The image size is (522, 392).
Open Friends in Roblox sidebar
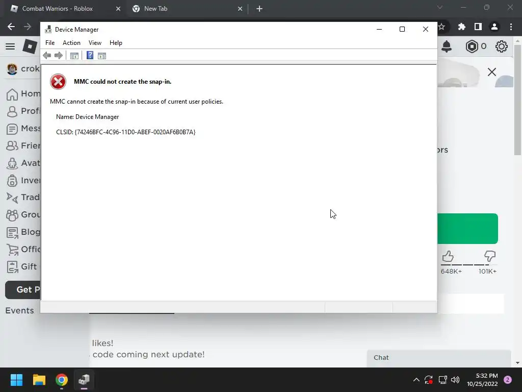(23, 145)
